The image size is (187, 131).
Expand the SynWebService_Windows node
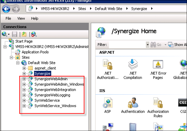click(x=24, y=106)
